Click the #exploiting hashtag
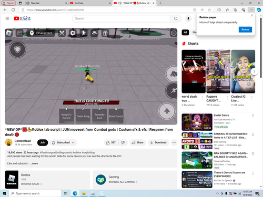Image resolution: width=263 pixels, height=197 pixels. (88, 152)
